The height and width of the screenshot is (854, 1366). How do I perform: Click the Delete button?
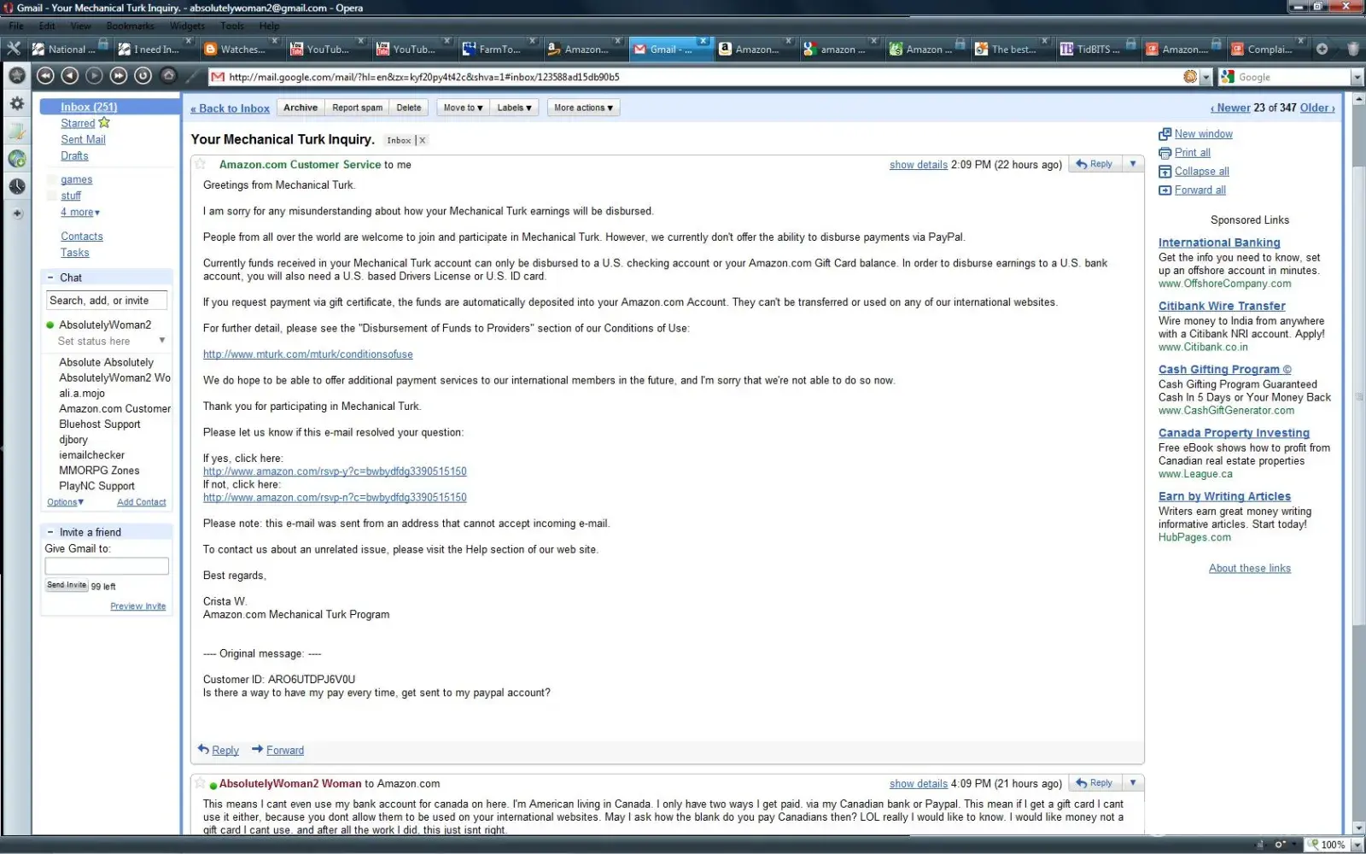(409, 108)
